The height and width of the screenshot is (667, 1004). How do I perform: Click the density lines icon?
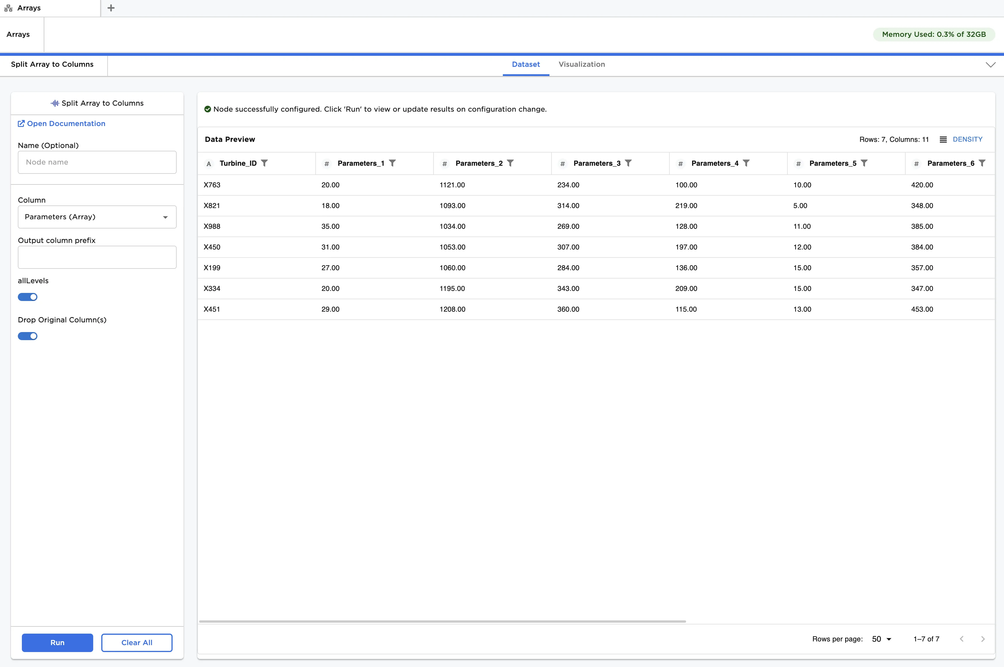[943, 140]
